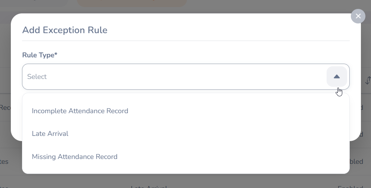Click the sort arrows icon behind dialog
Image resolution: width=371 pixels, height=188 pixels.
coord(368,80)
